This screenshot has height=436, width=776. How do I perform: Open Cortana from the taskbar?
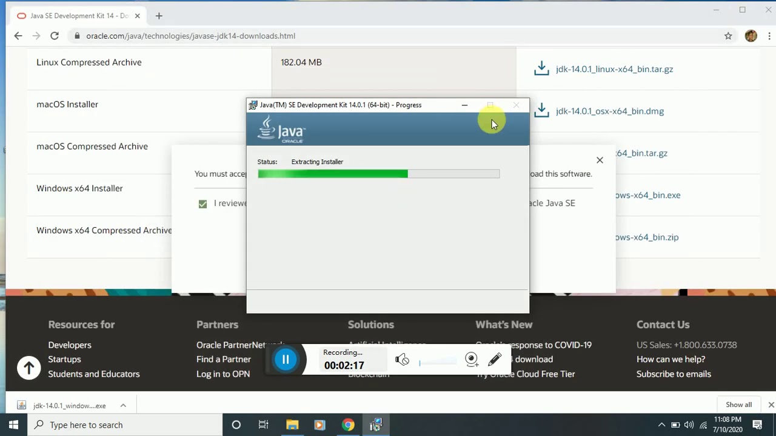click(x=236, y=424)
